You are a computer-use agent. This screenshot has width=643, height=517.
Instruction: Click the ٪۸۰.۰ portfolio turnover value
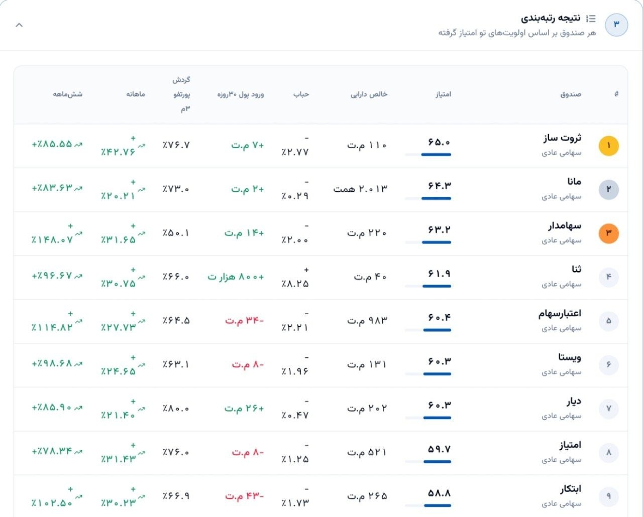(176, 409)
